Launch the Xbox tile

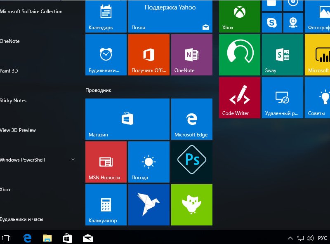[240, 16]
